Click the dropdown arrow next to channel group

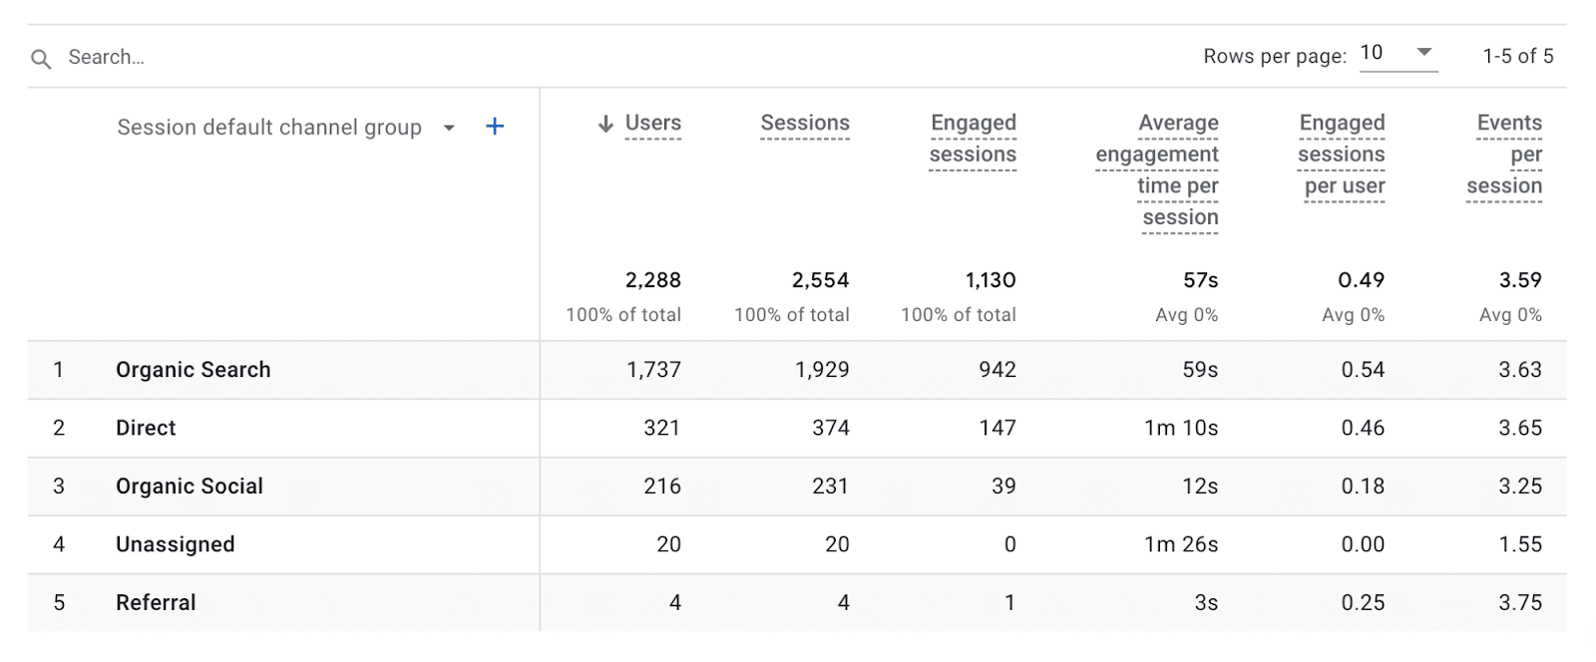[x=449, y=128]
